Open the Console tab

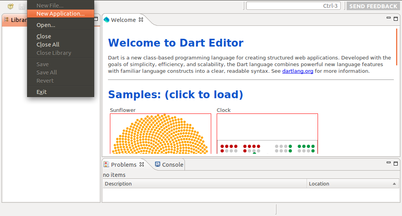[x=170, y=164]
